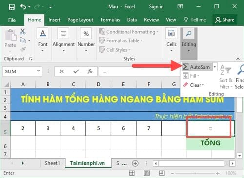Click into the formula bar
244x178 pixels.
(140, 71)
